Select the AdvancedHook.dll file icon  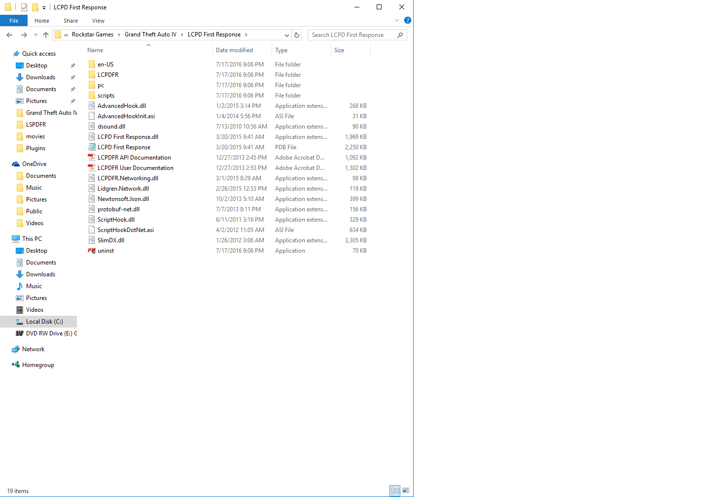(x=92, y=106)
